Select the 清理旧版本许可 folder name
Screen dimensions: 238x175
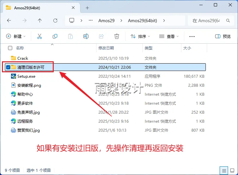pyautogui.click(x=31, y=67)
